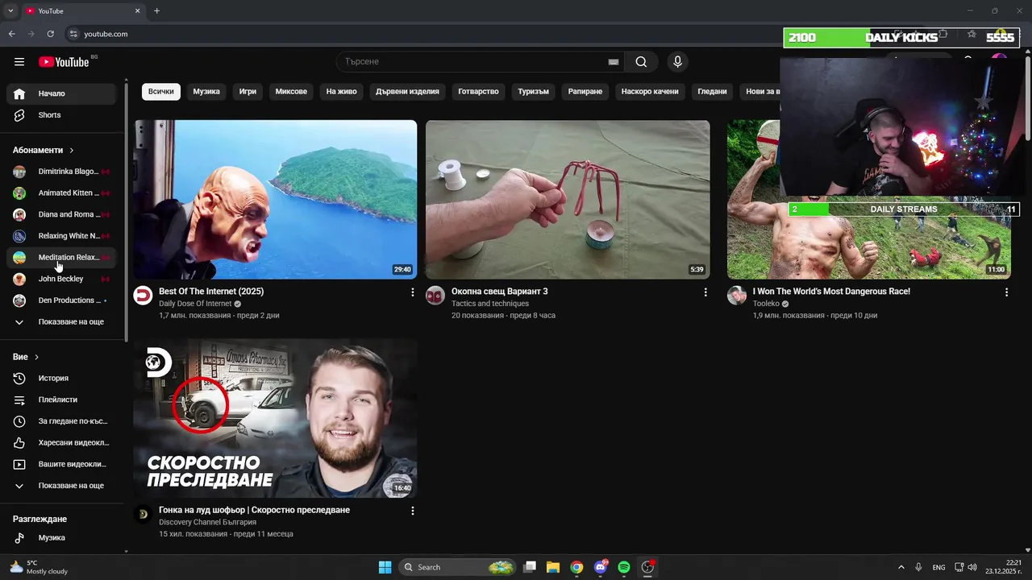Click the search magnifier button
Image resolution: width=1032 pixels, height=580 pixels.
point(641,62)
